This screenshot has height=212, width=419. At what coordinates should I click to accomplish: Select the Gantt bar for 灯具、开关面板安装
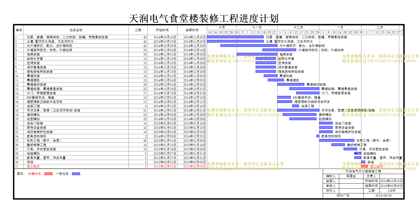pyautogui.click(x=350, y=149)
